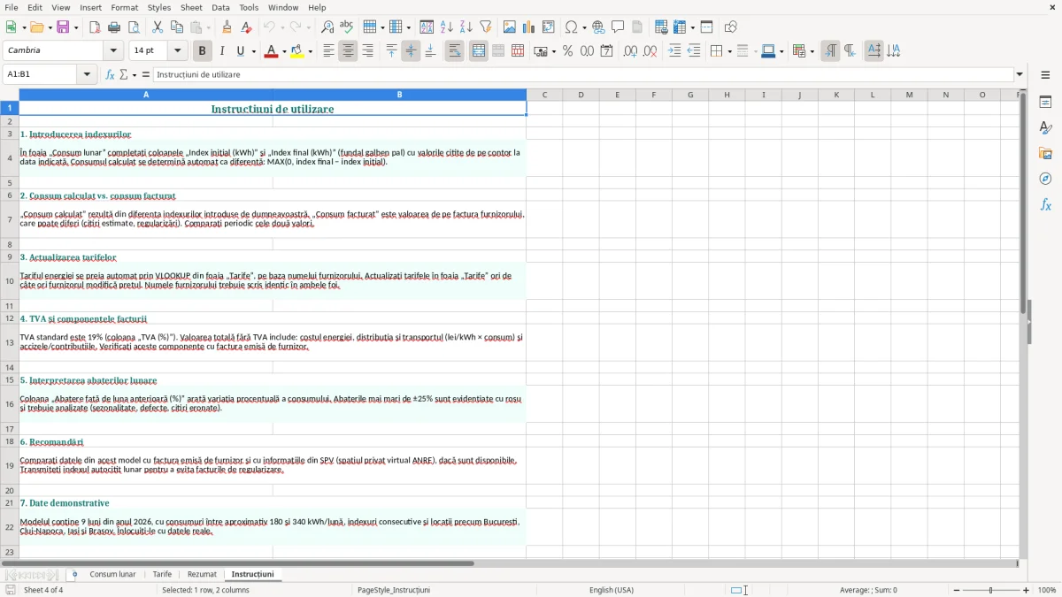The height and width of the screenshot is (597, 1062).
Task: Click the Copy icon
Action: coord(177,27)
